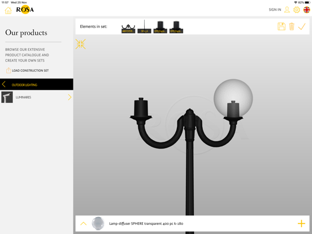The height and width of the screenshot is (234, 312).
Task: Select the first luminaire holder thumbnail
Action: point(160,27)
